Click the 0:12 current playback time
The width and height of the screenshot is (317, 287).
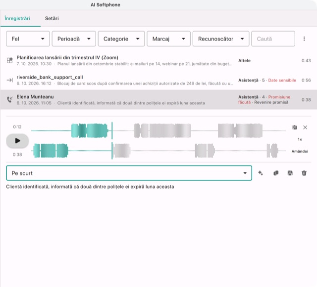(17, 127)
